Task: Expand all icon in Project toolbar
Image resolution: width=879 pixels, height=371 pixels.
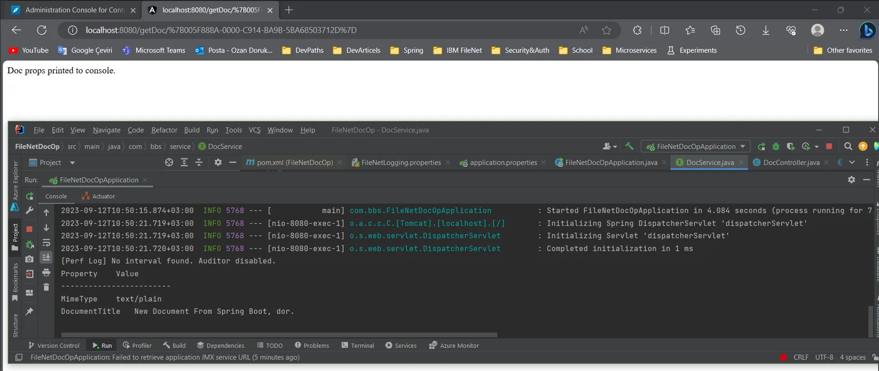Action: pyautogui.click(x=184, y=163)
